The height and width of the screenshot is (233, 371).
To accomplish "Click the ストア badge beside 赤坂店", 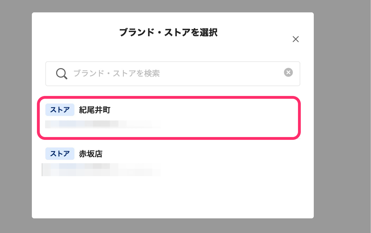I will (60, 154).
